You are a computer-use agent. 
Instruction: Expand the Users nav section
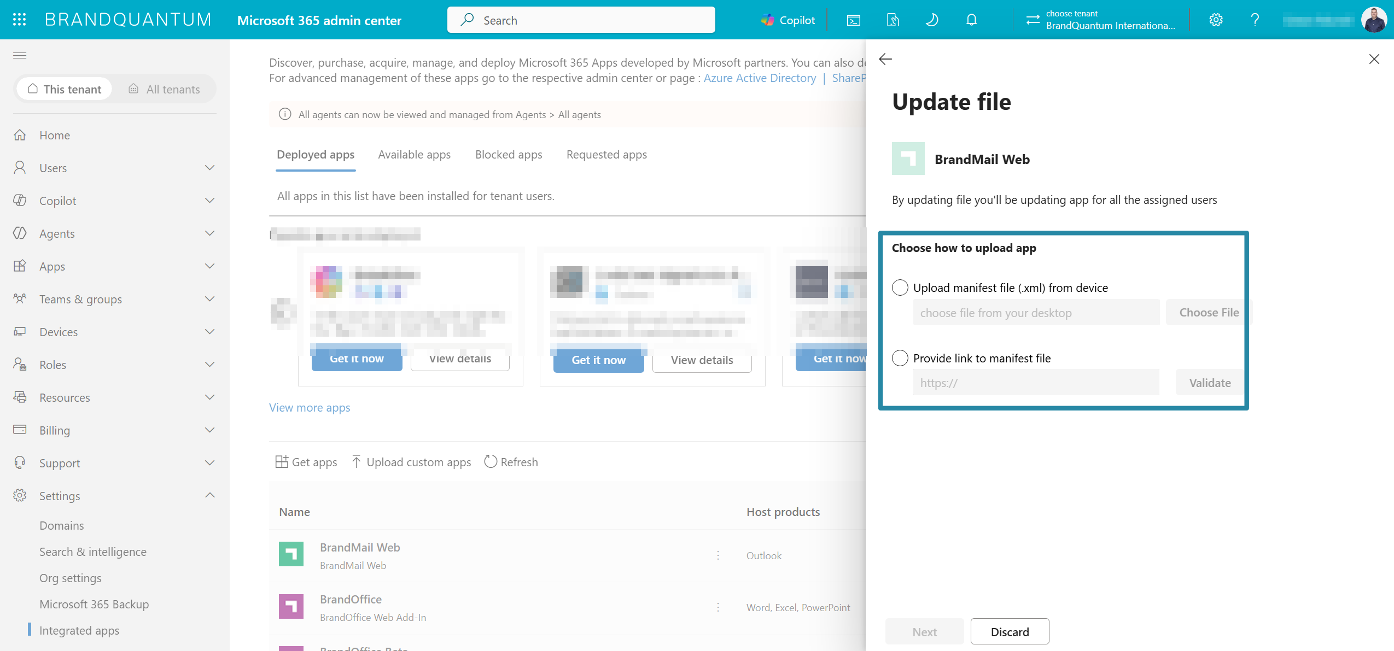209,168
